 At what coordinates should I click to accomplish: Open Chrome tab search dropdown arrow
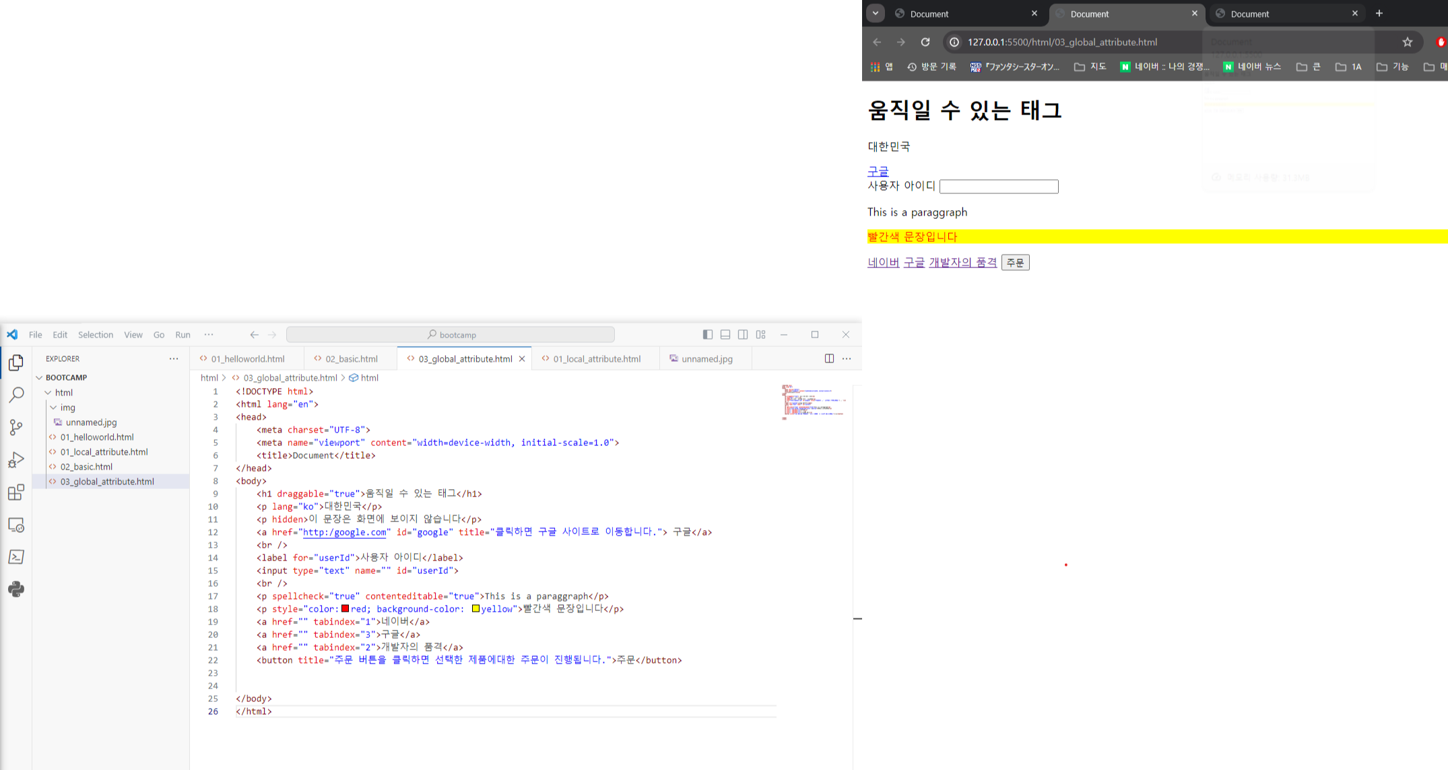pos(875,13)
